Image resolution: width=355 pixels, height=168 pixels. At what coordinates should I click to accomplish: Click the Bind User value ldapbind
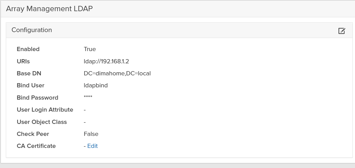pyautogui.click(x=95, y=85)
